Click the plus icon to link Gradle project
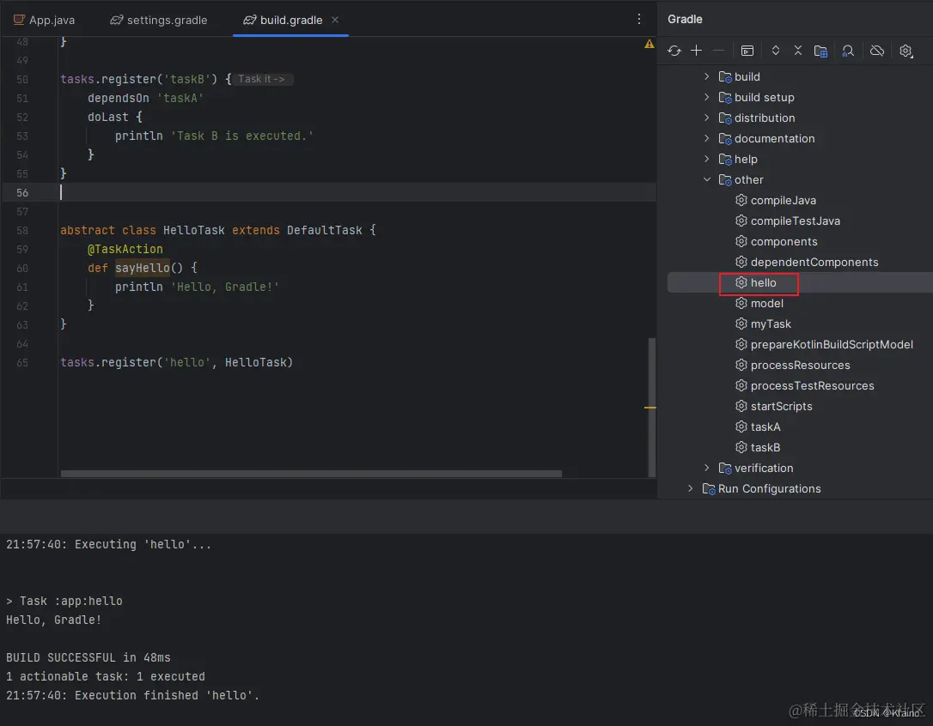933x726 pixels. tap(696, 51)
